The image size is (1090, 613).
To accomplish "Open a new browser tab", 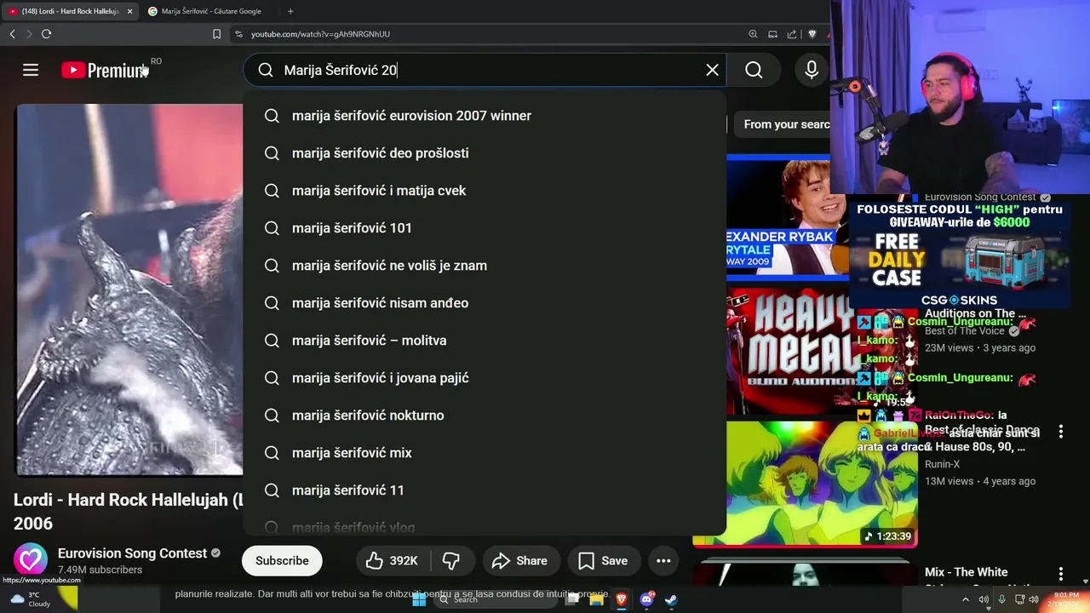I will tap(290, 11).
